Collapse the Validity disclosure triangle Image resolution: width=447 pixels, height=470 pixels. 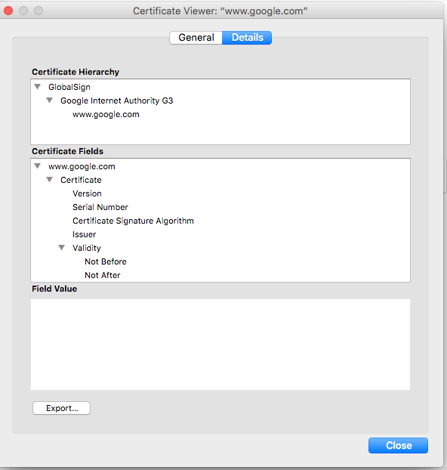point(61,248)
